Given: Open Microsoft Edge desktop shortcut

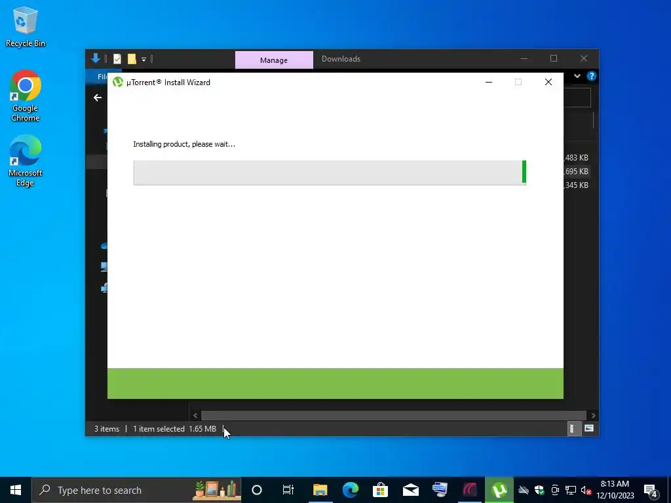Looking at the screenshot, I should point(26,161).
